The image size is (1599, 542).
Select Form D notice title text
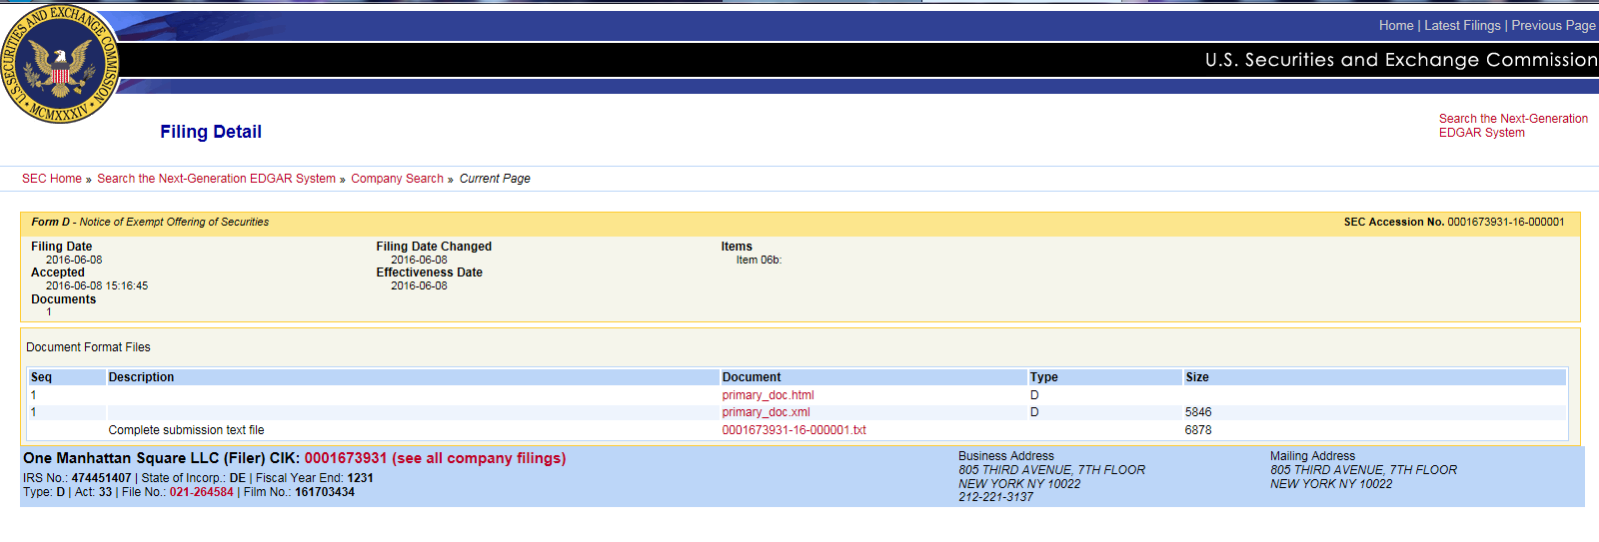150,222
